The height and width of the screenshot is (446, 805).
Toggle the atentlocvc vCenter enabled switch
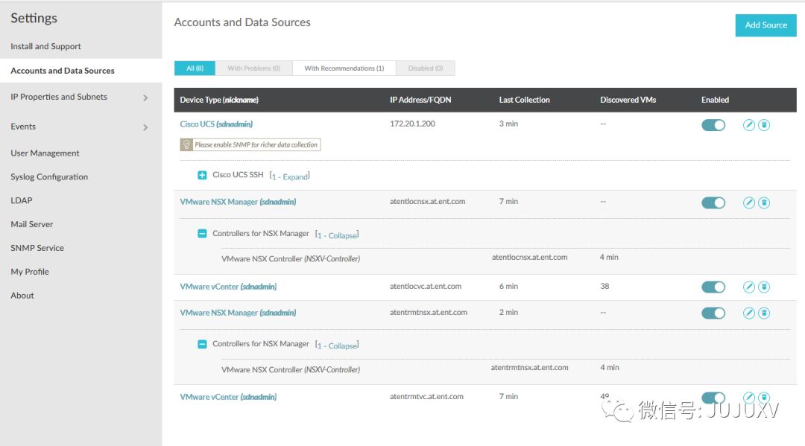click(x=713, y=287)
